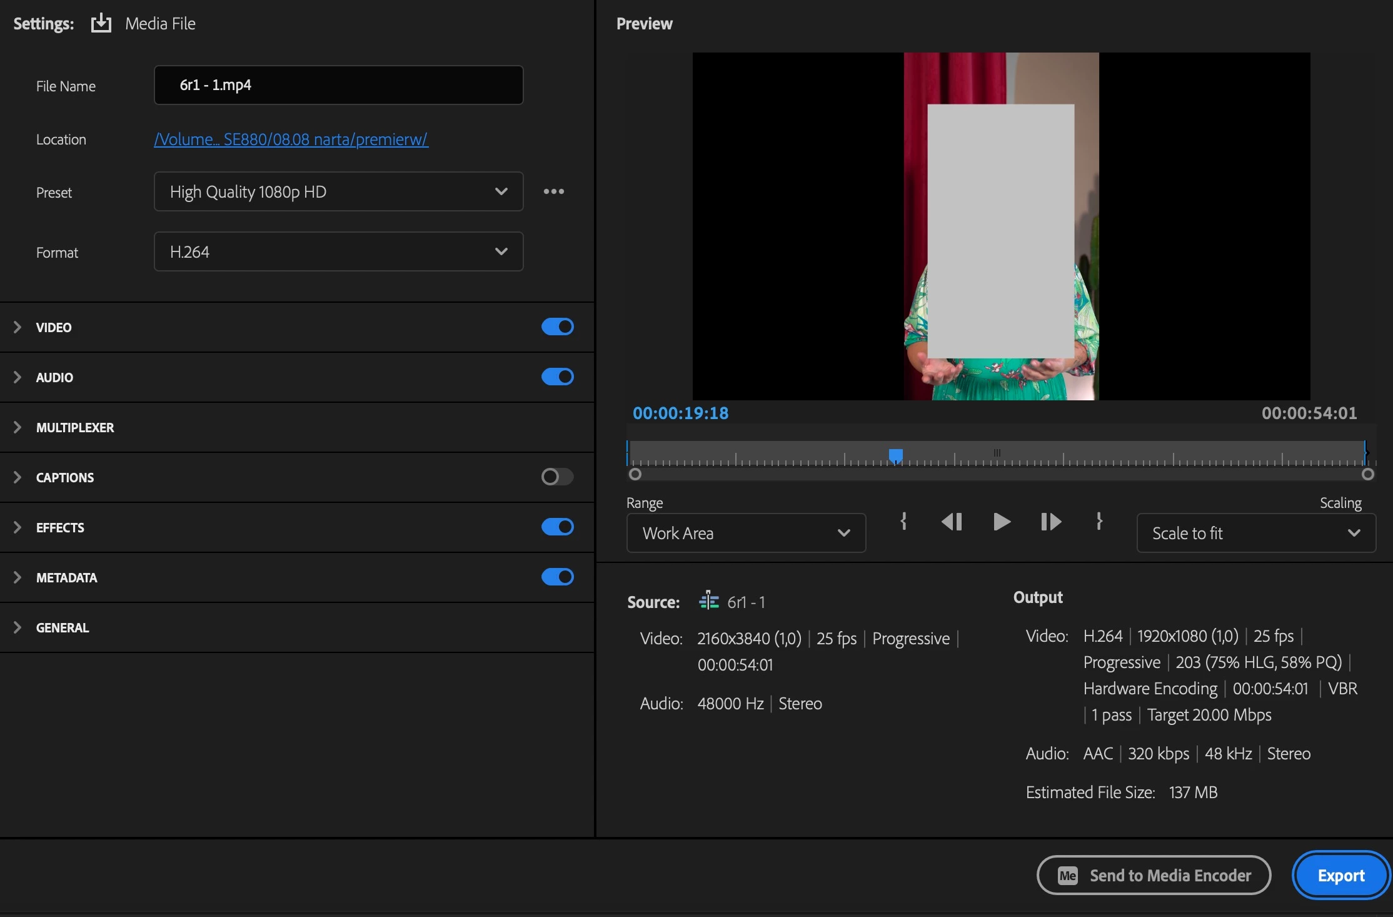Step back one frame
This screenshot has width=1393, height=917.
pyautogui.click(x=952, y=521)
